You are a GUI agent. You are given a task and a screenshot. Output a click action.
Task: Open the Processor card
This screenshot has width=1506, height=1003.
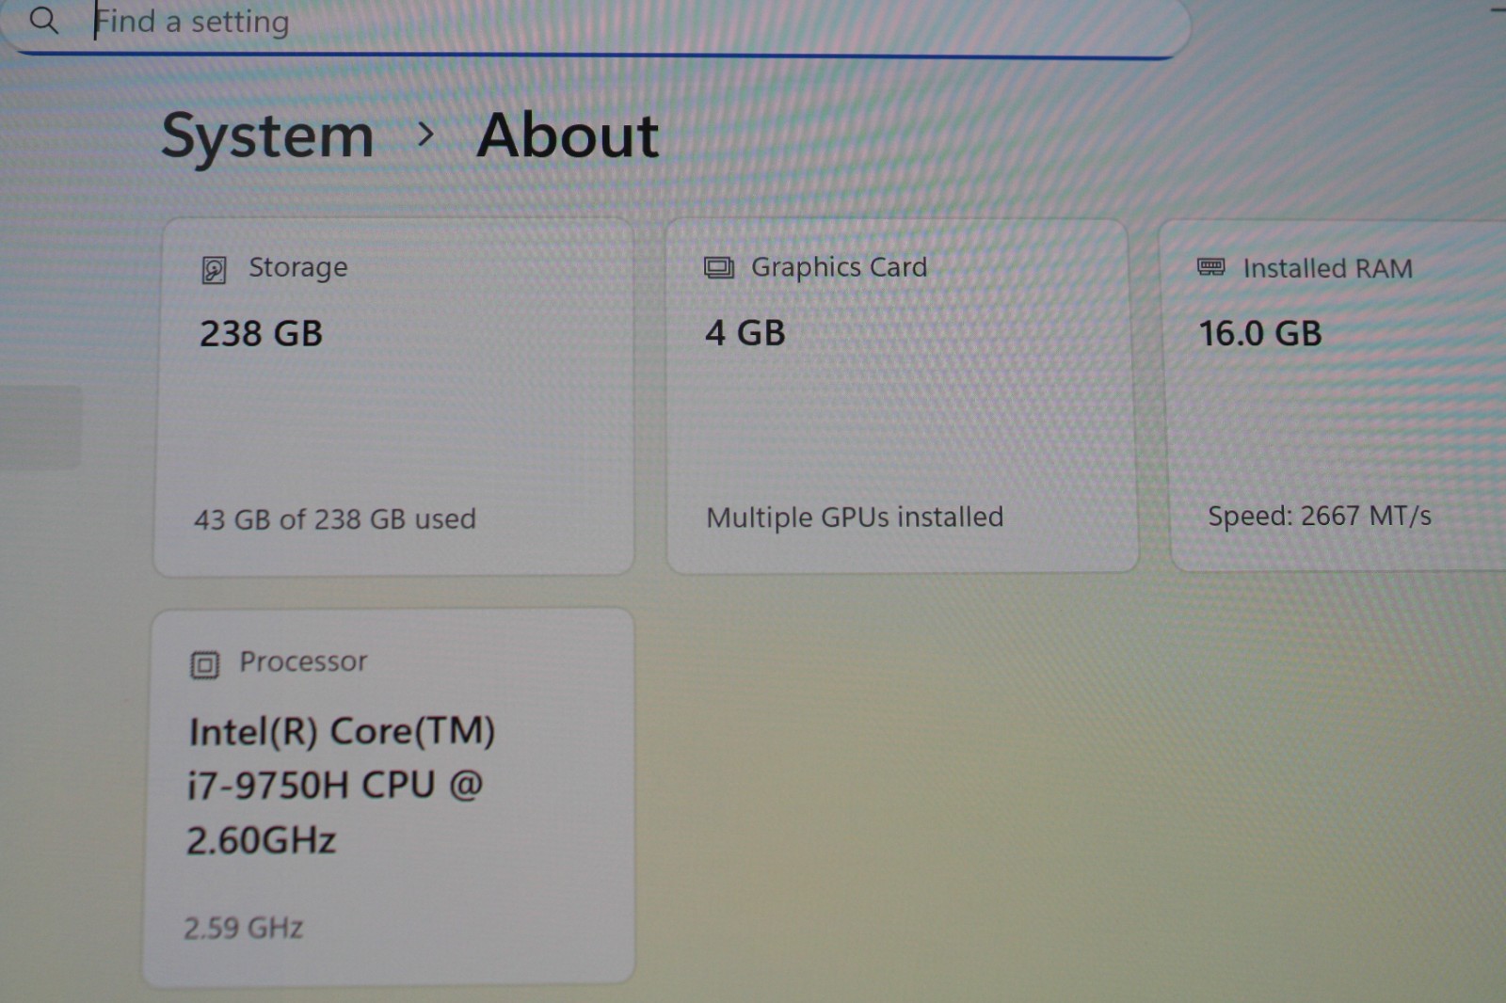coord(389,797)
